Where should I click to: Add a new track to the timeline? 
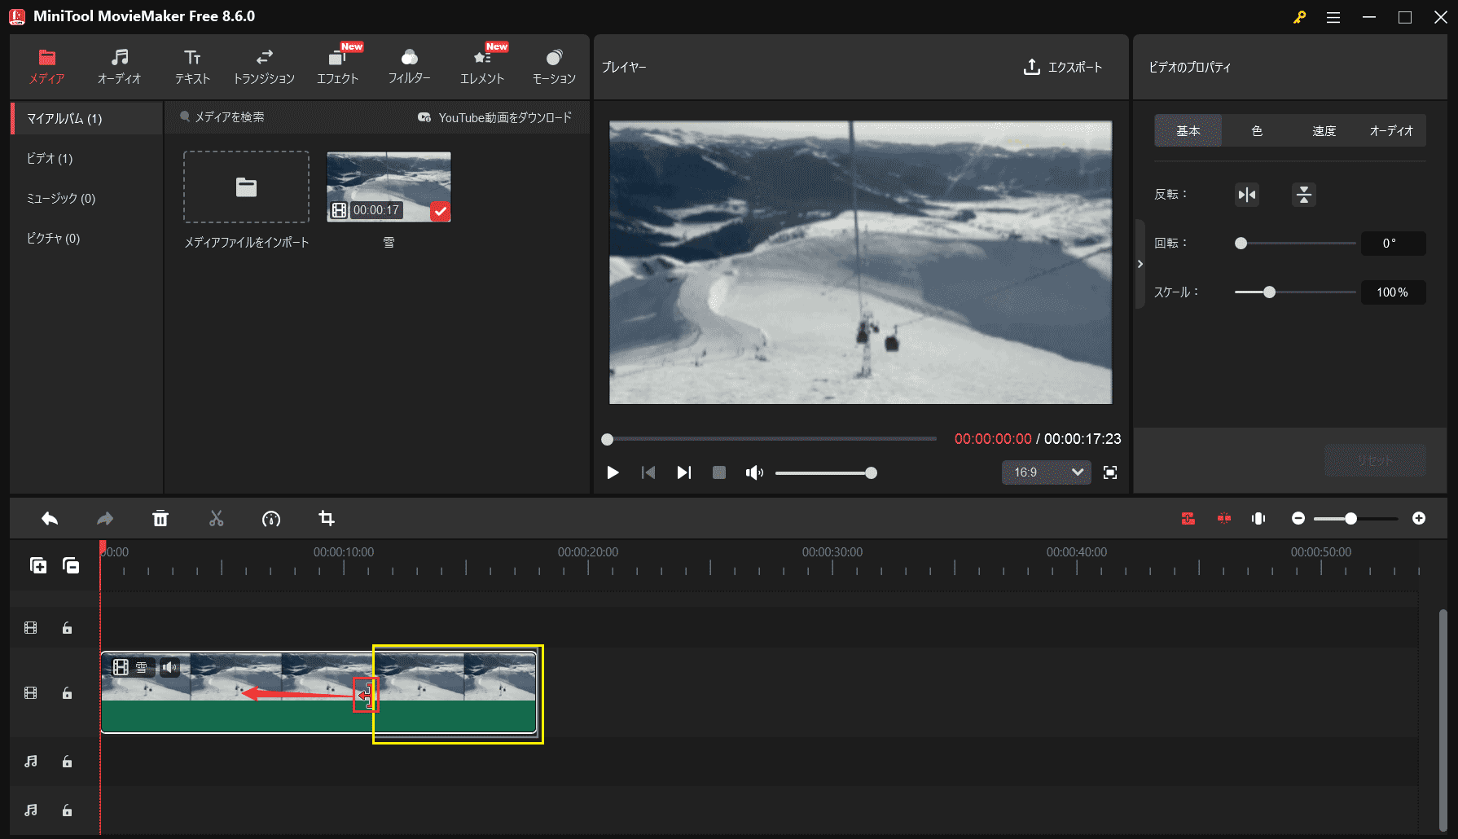tap(38, 564)
